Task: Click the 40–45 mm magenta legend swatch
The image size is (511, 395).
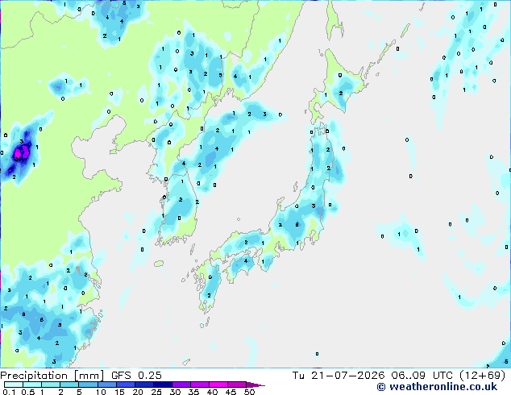Action: point(218,385)
